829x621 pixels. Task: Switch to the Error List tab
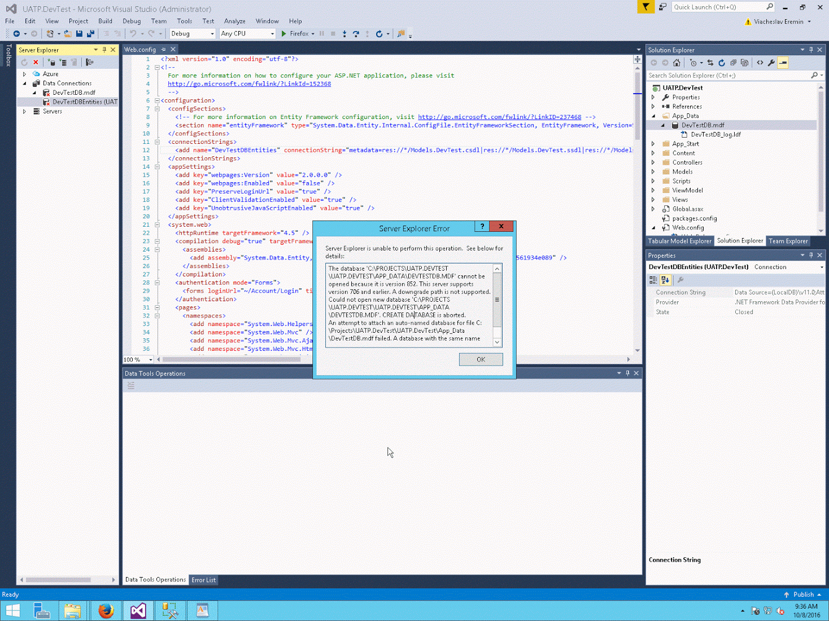tap(203, 580)
